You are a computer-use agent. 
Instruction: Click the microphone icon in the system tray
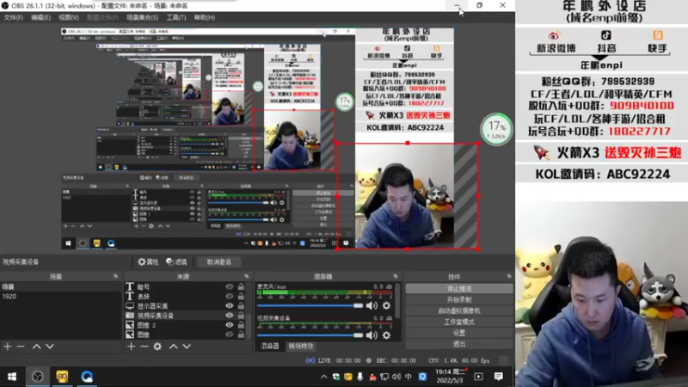(360, 377)
